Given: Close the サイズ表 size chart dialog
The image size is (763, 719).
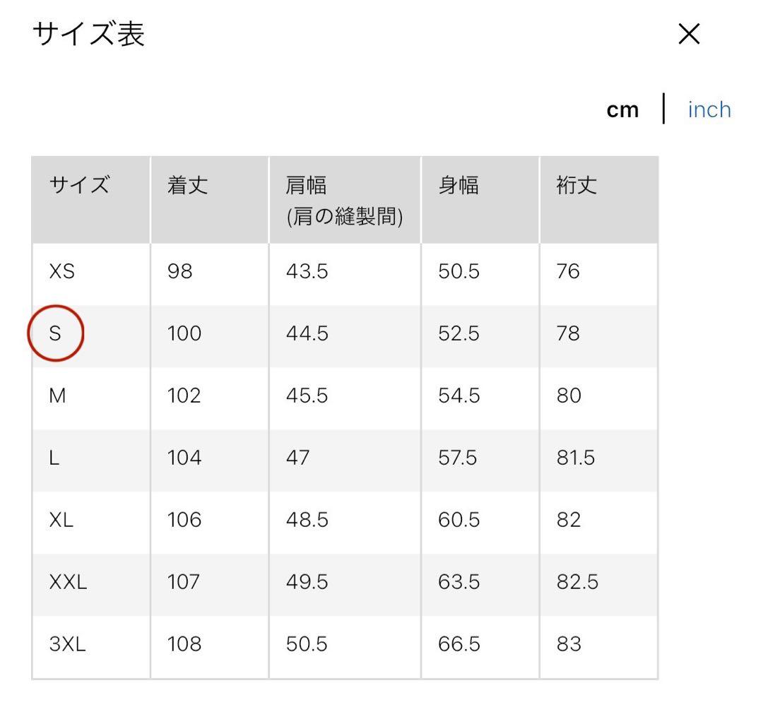Looking at the screenshot, I should tap(687, 33).
